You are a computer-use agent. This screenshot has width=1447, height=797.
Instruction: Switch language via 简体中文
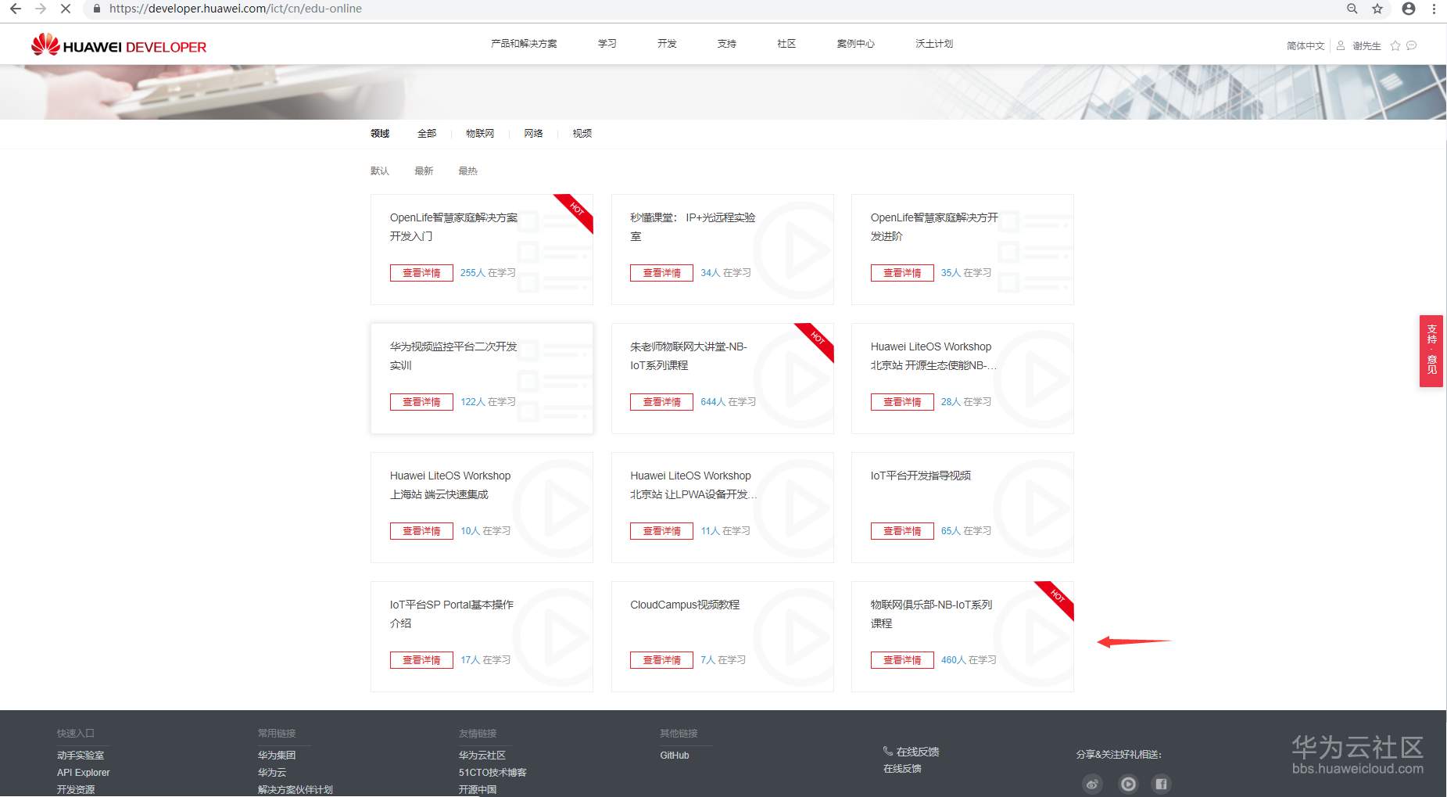coord(1306,46)
